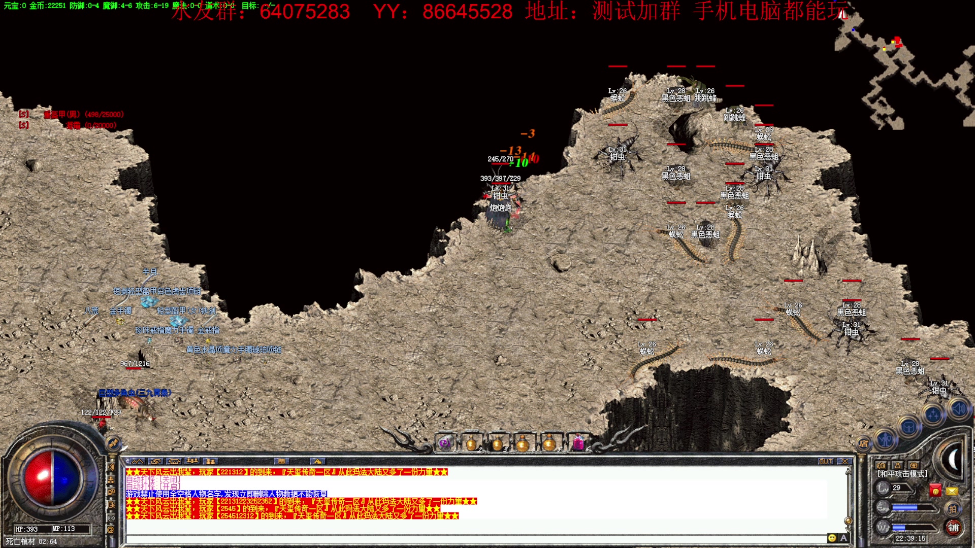975x548 pixels.
Task: Click the red envelope gift icon
Action: click(935, 490)
